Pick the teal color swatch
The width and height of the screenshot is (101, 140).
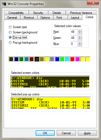(x=27, y=59)
